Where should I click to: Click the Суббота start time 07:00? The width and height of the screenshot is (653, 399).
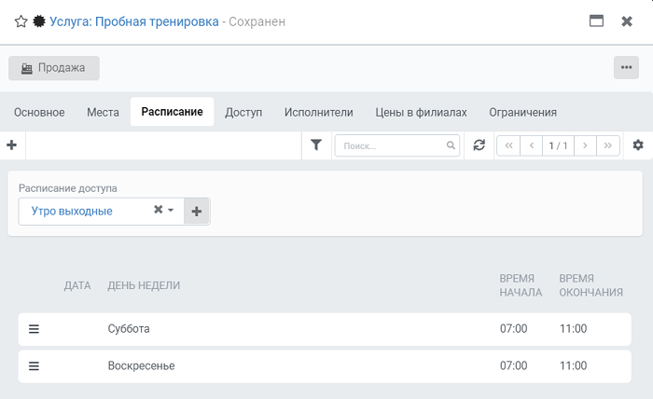[513, 329]
